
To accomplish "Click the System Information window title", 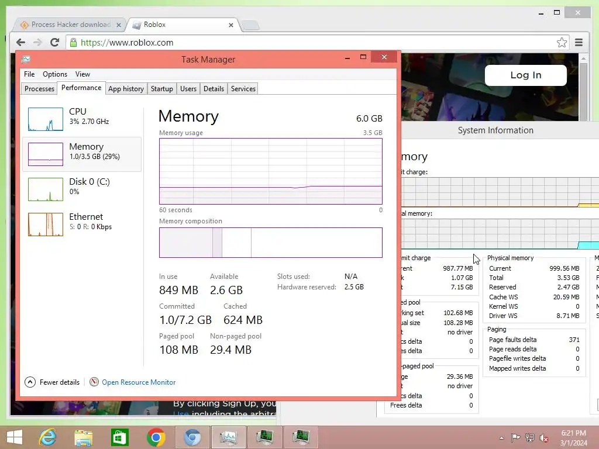I will (495, 130).
